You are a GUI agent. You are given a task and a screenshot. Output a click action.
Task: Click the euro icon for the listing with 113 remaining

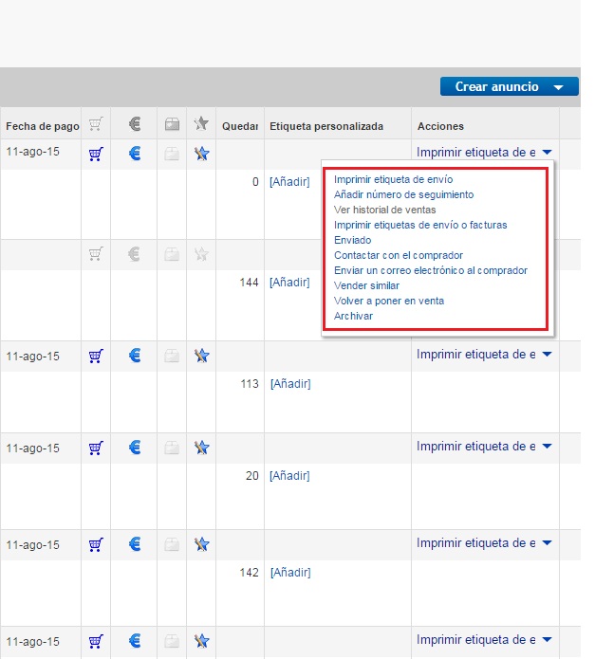coord(135,356)
